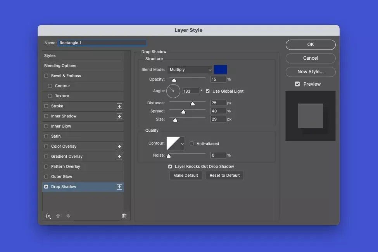Add another Color Overlay with plus icon

[x=119, y=147]
